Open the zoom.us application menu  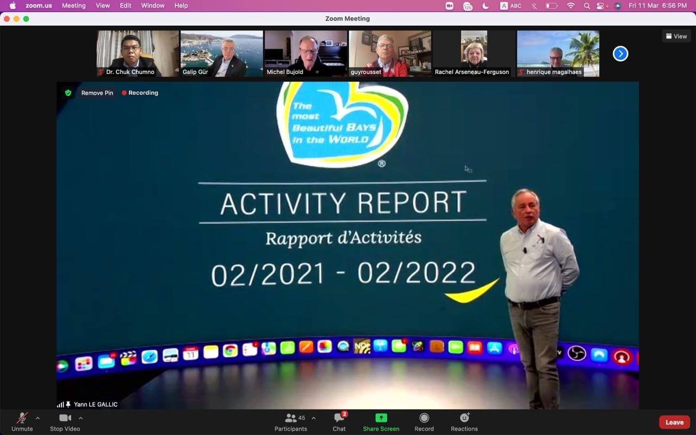[38, 5]
